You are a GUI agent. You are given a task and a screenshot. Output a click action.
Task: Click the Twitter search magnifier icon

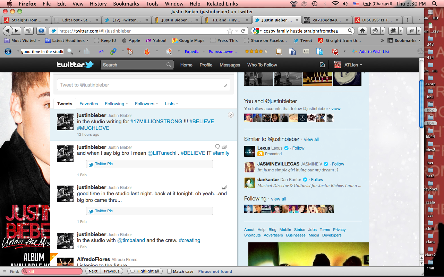(169, 65)
